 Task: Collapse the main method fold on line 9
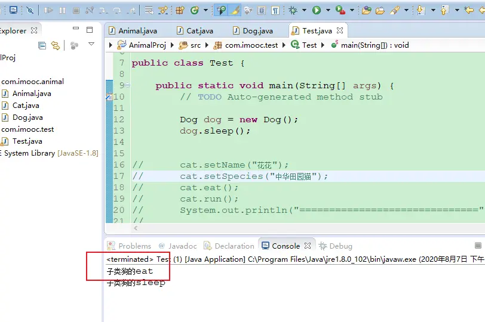click(x=127, y=85)
